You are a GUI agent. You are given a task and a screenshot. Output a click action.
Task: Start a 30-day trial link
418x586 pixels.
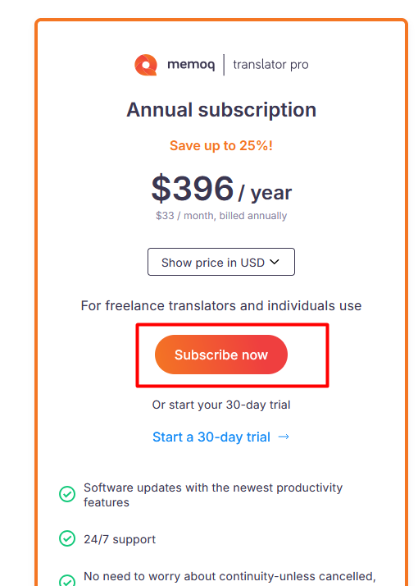point(211,437)
